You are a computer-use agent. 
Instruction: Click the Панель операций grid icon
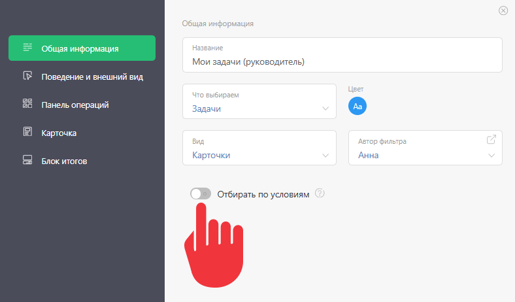(x=27, y=103)
